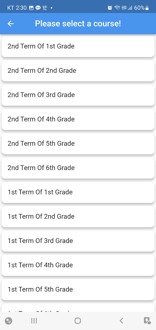Select 1st Term Of 2nd Grade
156x330 pixels.
click(78, 217)
